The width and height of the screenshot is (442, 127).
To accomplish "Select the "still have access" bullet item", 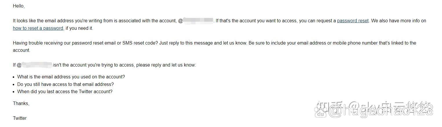I will [65, 84].
